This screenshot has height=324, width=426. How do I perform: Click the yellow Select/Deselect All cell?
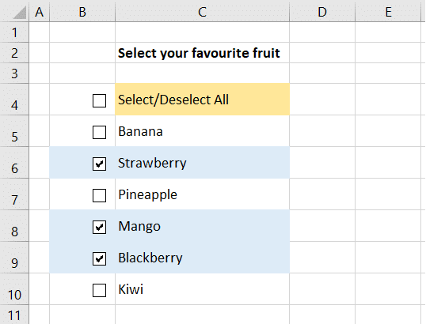pyautogui.click(x=202, y=100)
